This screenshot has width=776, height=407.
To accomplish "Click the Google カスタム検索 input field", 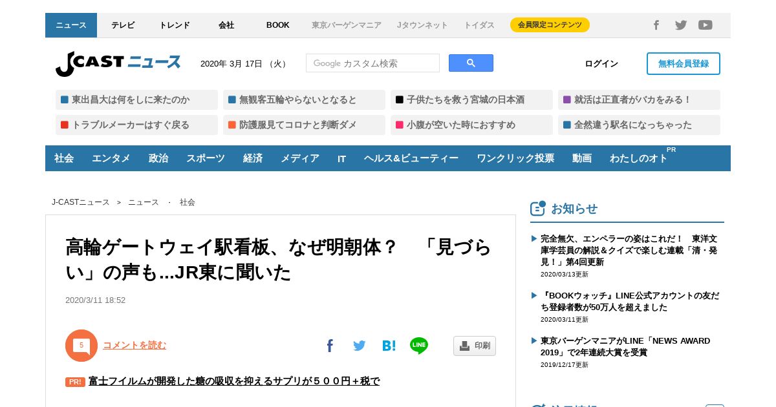I will [x=372, y=63].
